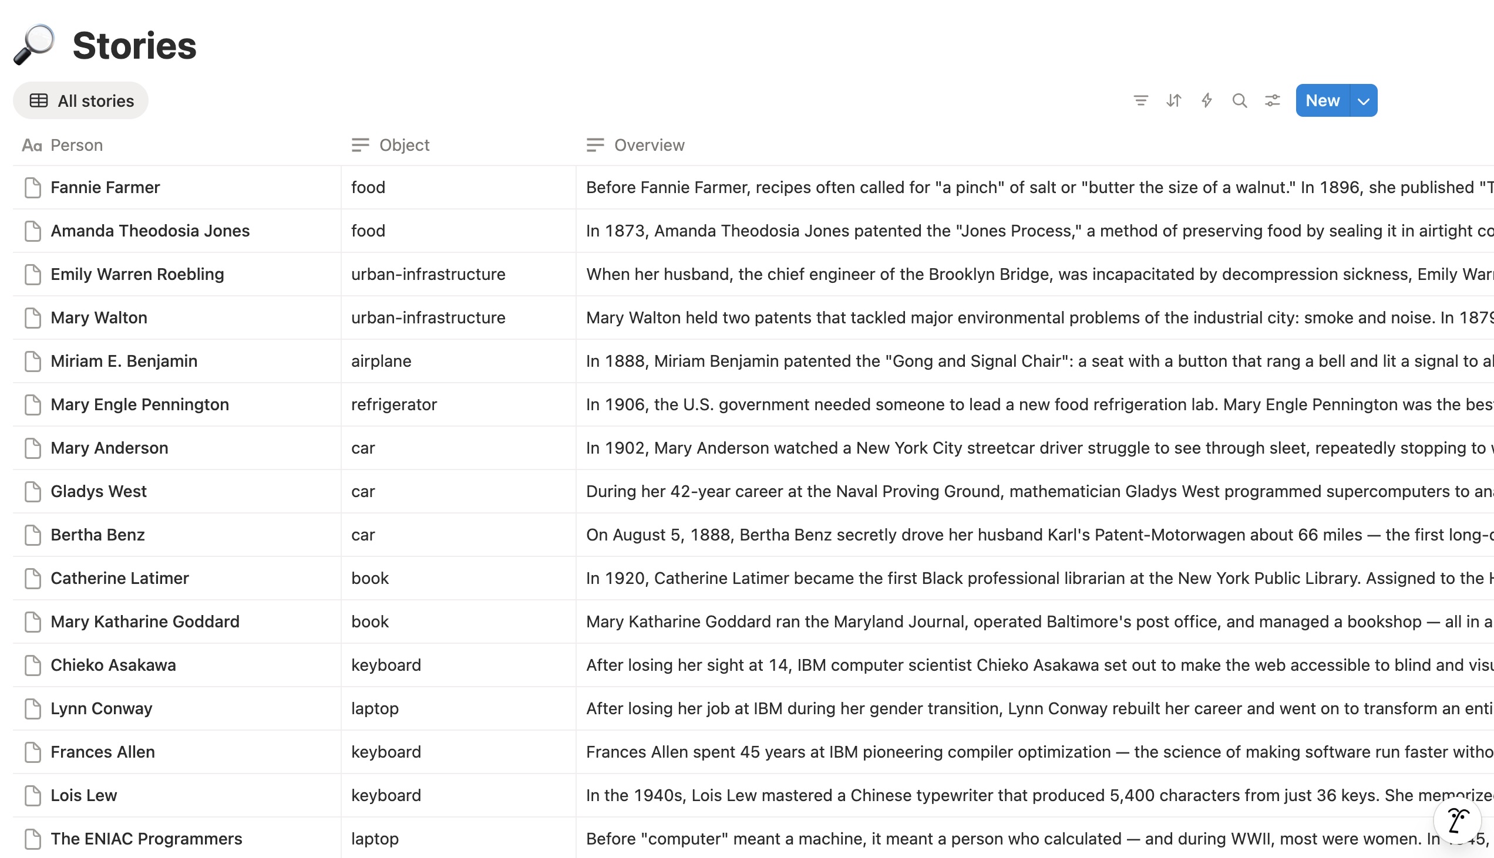Viewport: 1494px width, 858px height.
Task: Select the Gladys West overview cell
Action: [1035, 491]
